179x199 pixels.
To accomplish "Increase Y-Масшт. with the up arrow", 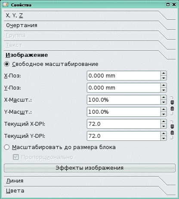I will click(164, 109).
